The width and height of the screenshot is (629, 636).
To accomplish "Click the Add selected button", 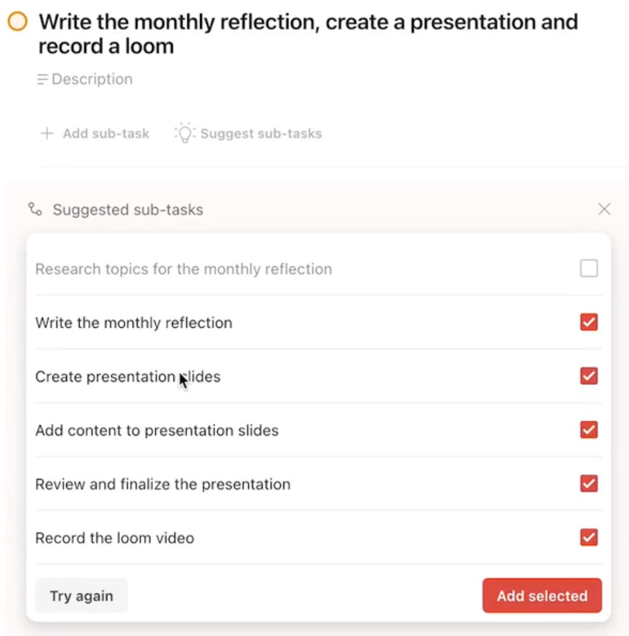I will (542, 595).
